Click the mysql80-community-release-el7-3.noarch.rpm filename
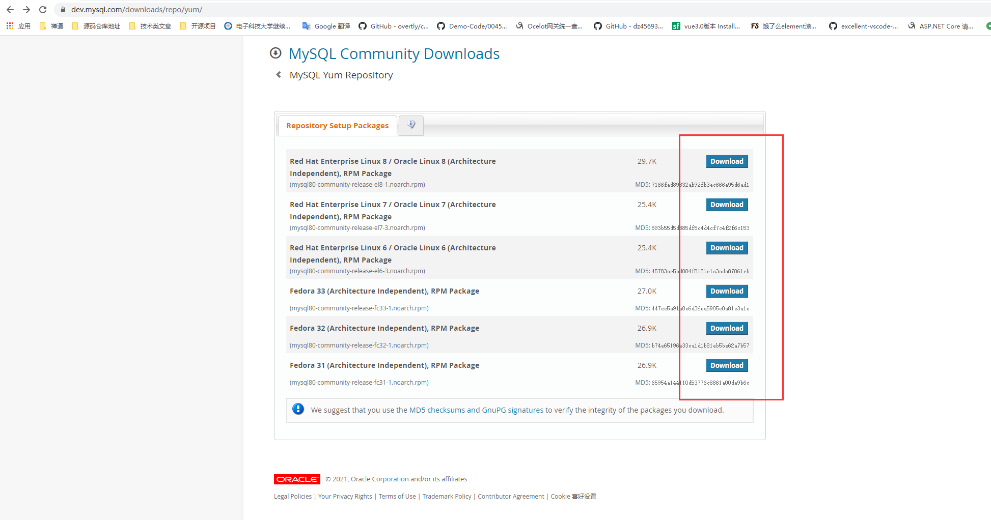The image size is (991, 520). 357,228
